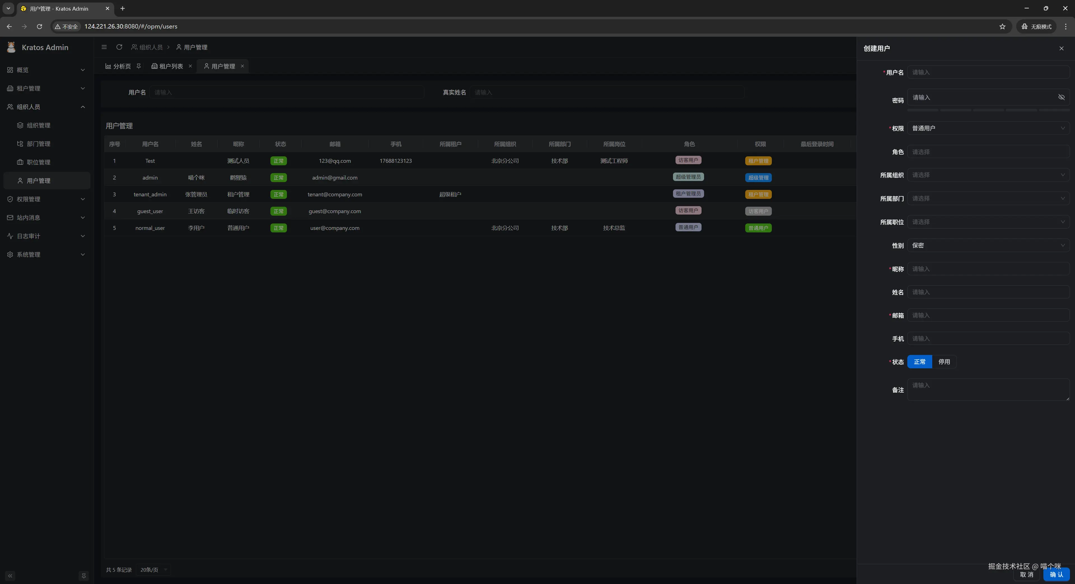Click the 确认 button

tap(1056, 574)
